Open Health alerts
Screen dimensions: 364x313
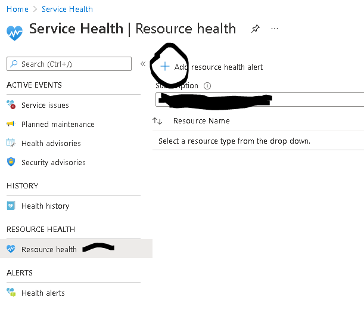coord(43,293)
